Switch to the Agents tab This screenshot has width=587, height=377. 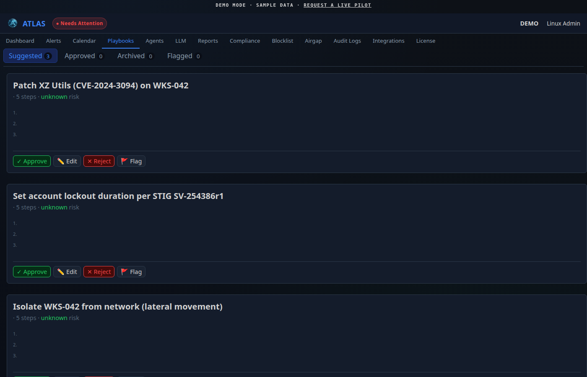click(155, 41)
